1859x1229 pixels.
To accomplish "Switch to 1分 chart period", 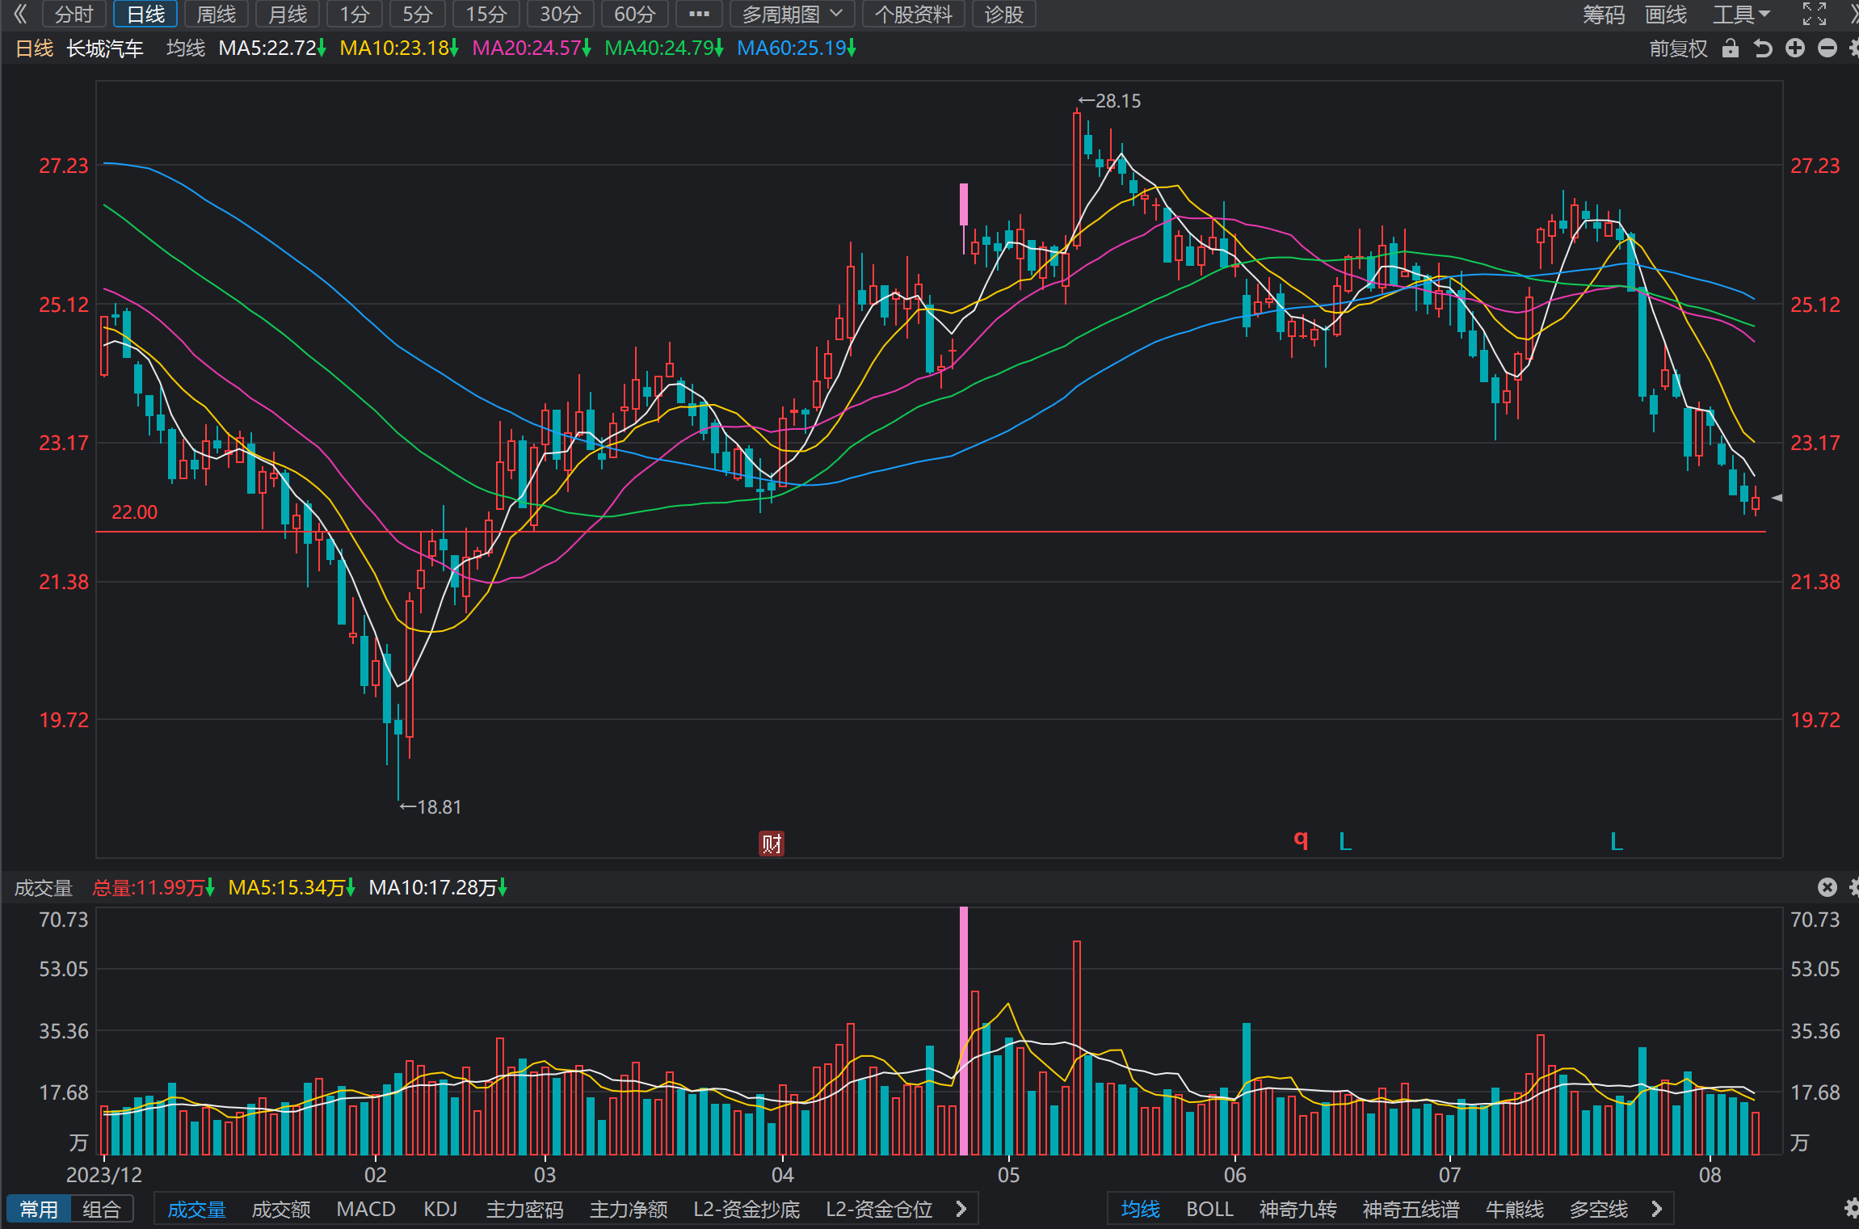I will [x=355, y=14].
